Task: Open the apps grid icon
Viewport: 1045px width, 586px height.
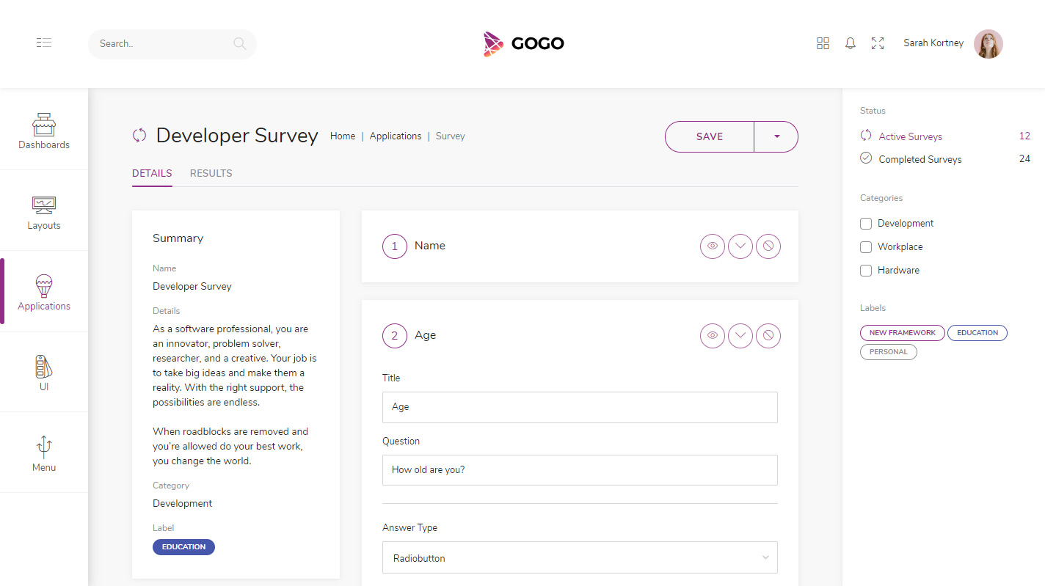Action: (x=823, y=43)
